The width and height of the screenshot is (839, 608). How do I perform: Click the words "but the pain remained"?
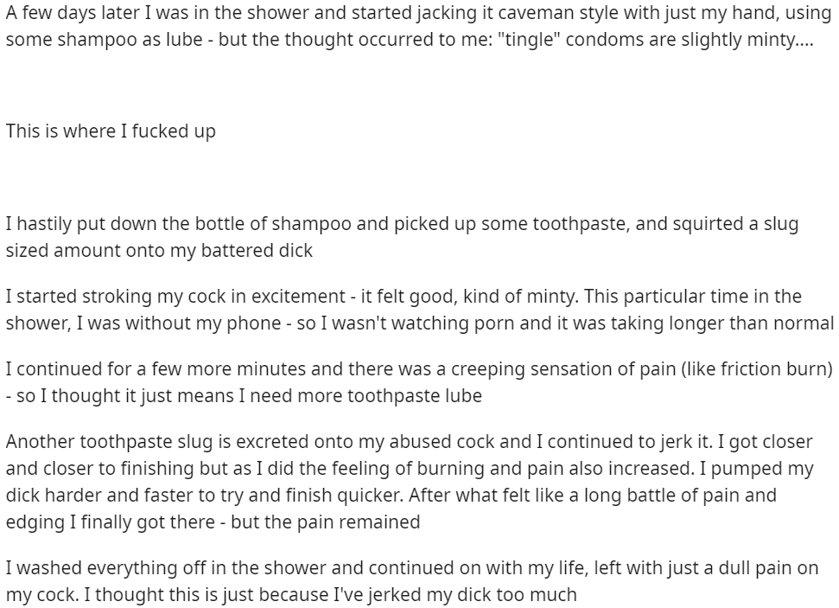pos(326,522)
